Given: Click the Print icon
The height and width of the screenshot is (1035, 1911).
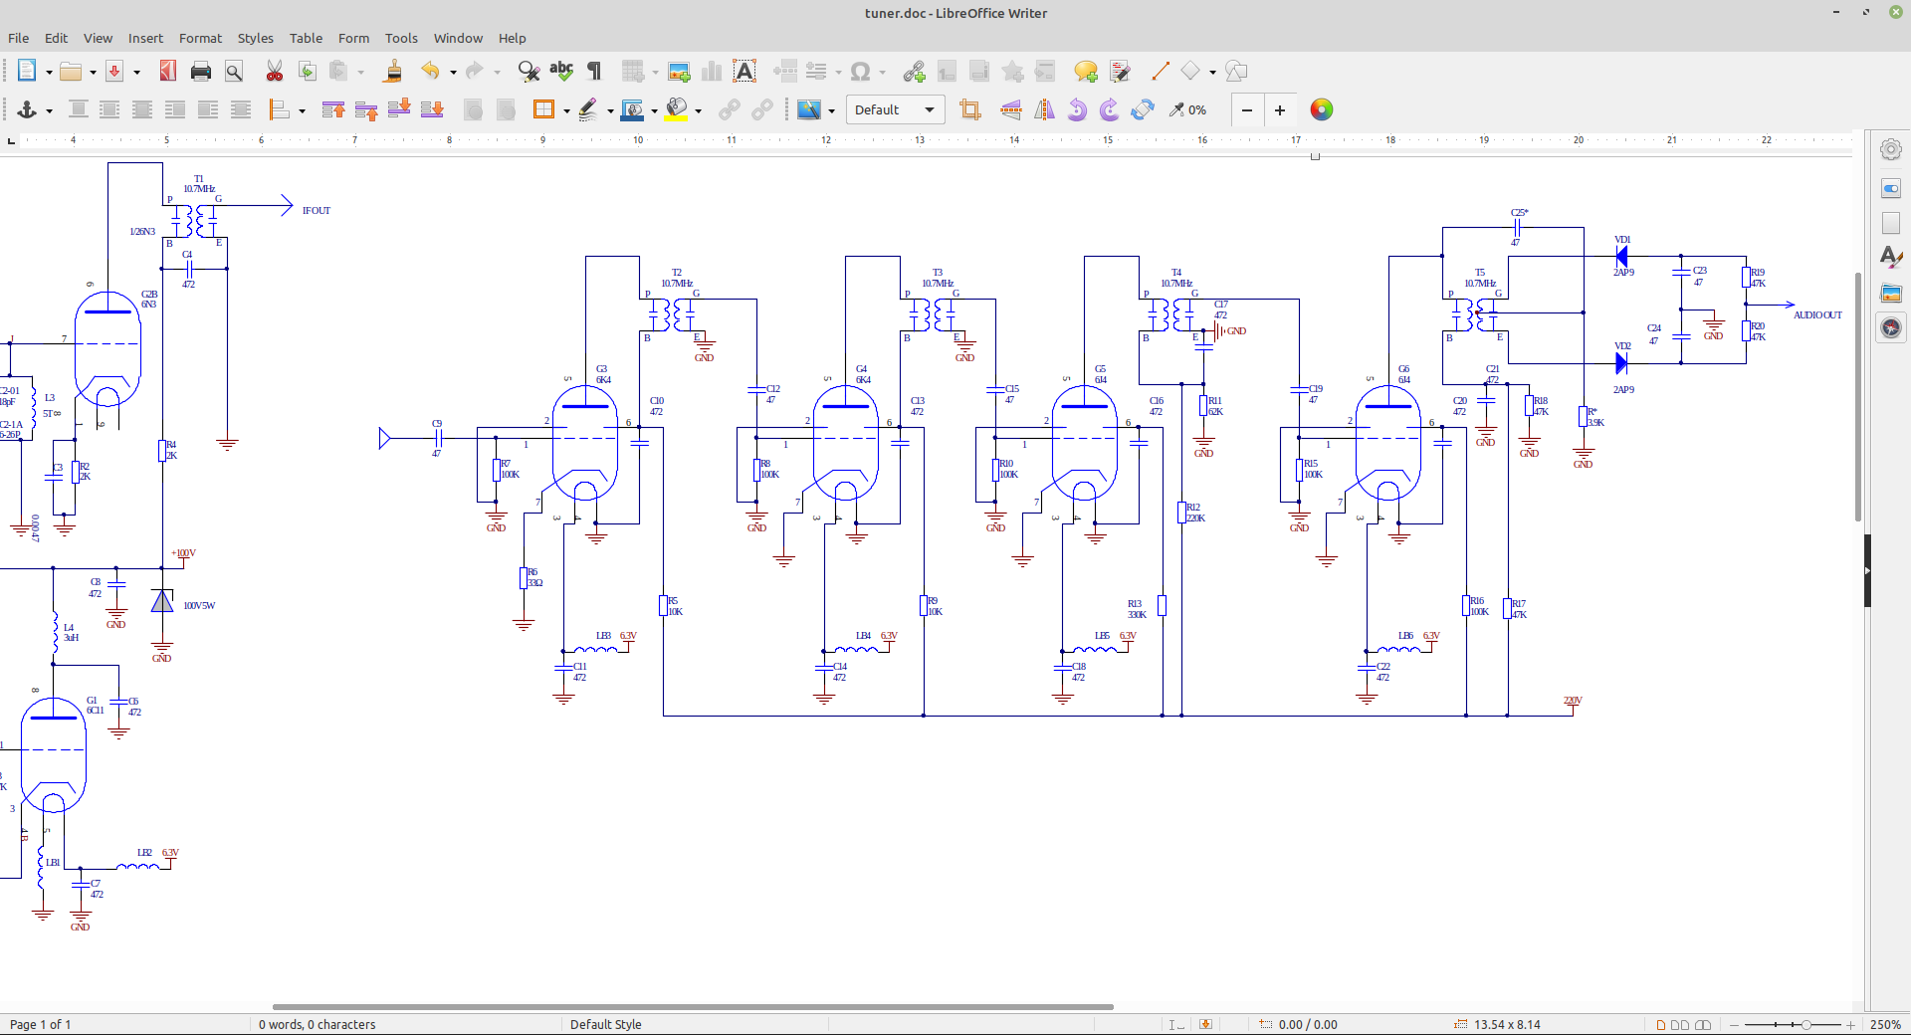Looking at the screenshot, I should click(x=201, y=71).
